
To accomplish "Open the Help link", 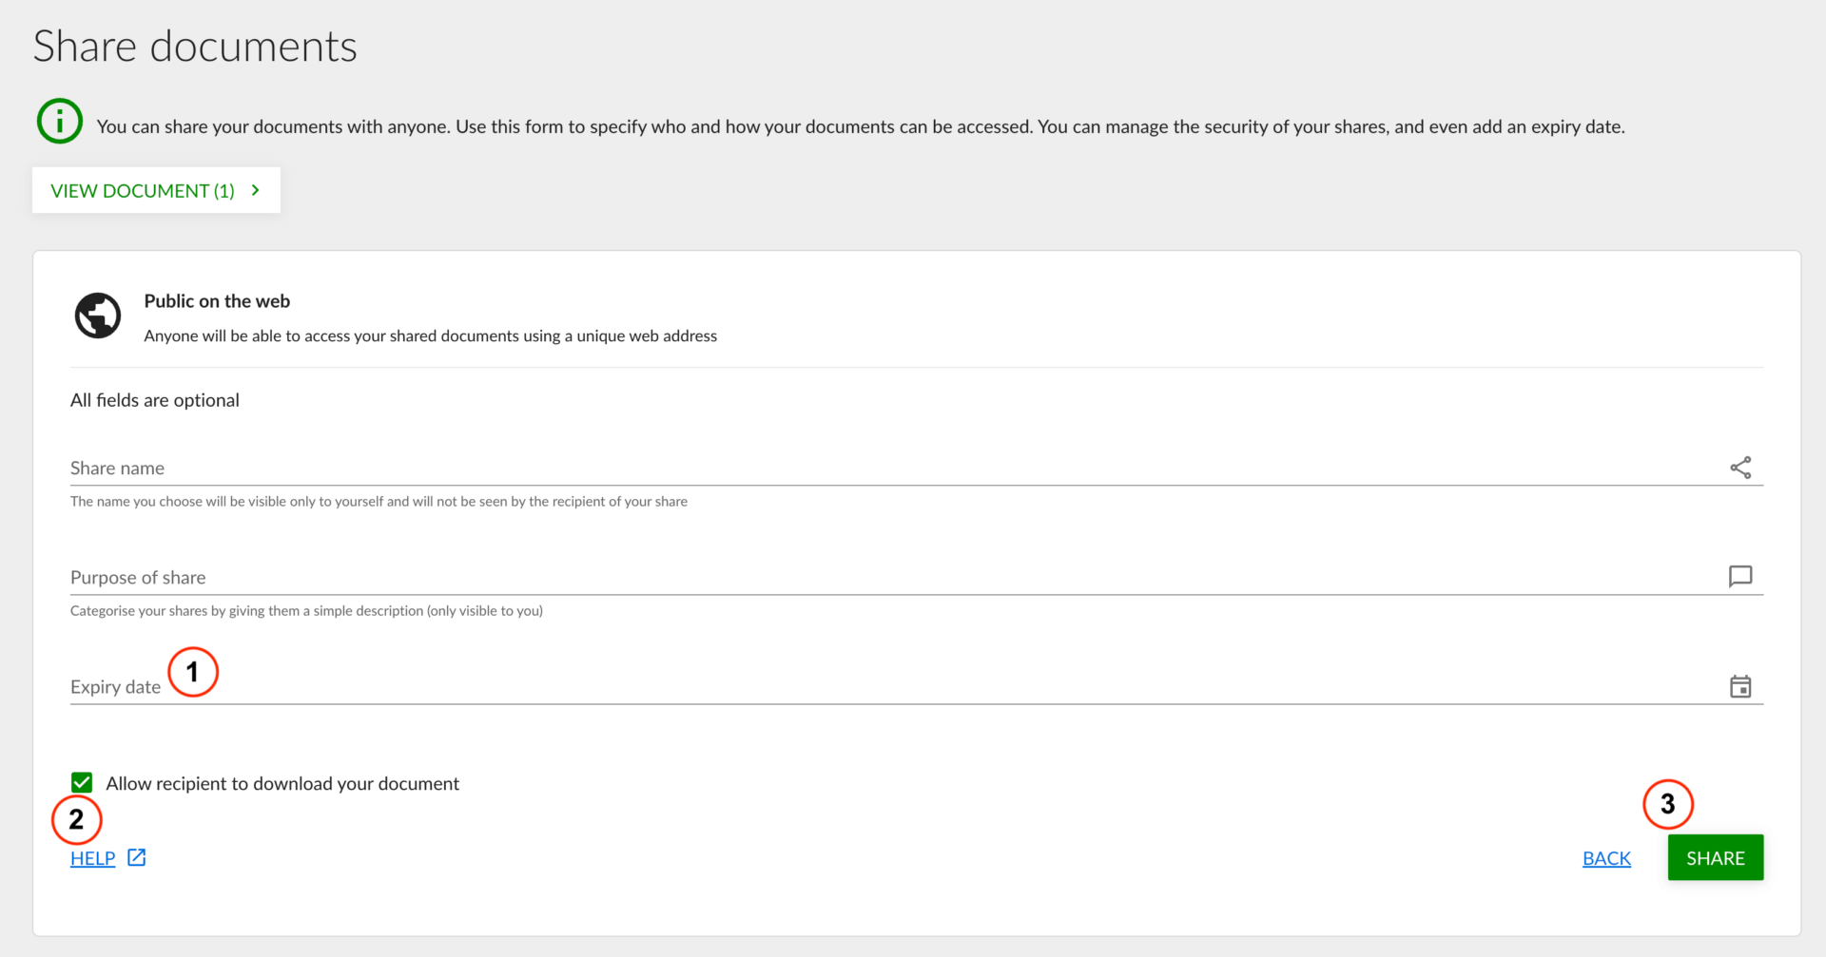I will [92, 858].
